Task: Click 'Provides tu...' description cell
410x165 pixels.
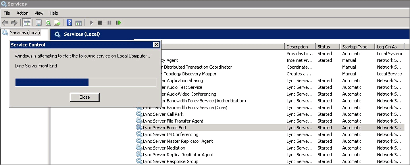Action: [x=299, y=54]
